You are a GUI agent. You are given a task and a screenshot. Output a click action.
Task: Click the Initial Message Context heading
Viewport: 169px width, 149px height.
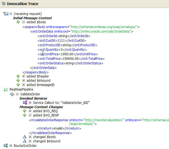coord(32,18)
